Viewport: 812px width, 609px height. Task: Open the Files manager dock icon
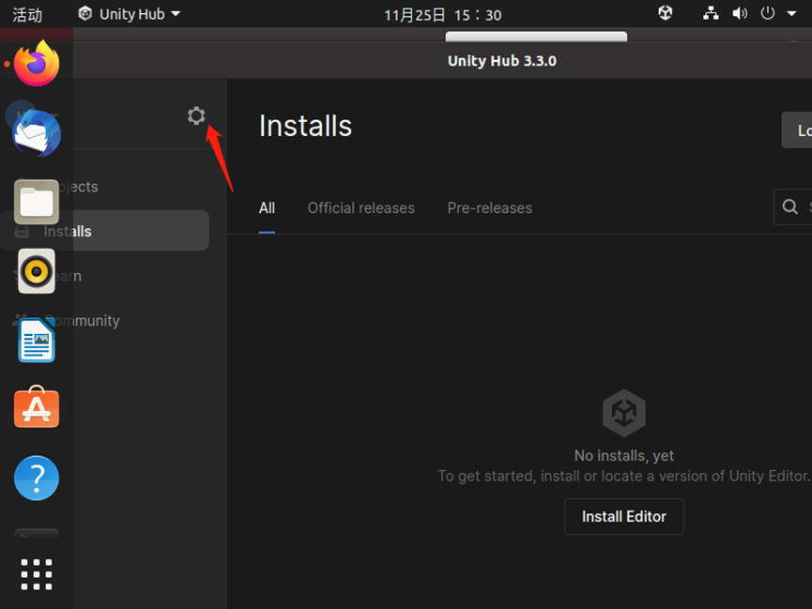(x=37, y=202)
